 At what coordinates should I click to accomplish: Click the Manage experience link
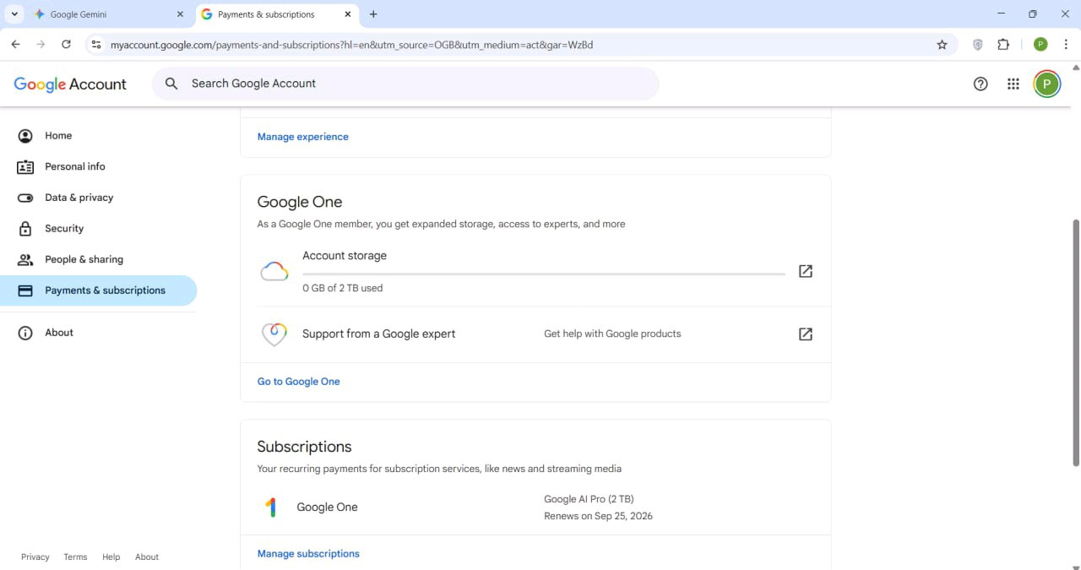point(302,137)
